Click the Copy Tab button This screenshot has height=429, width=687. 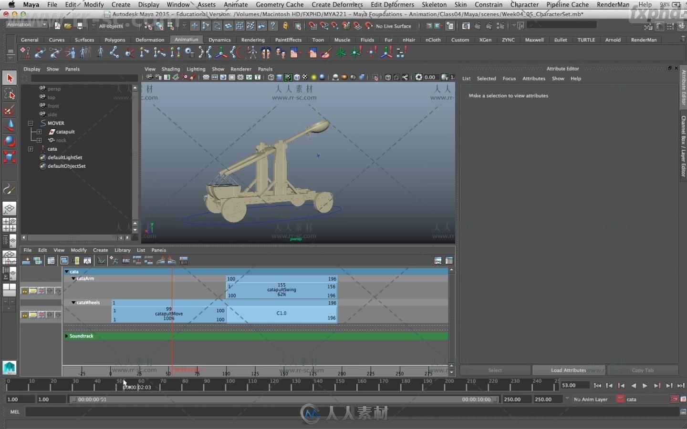coord(643,370)
